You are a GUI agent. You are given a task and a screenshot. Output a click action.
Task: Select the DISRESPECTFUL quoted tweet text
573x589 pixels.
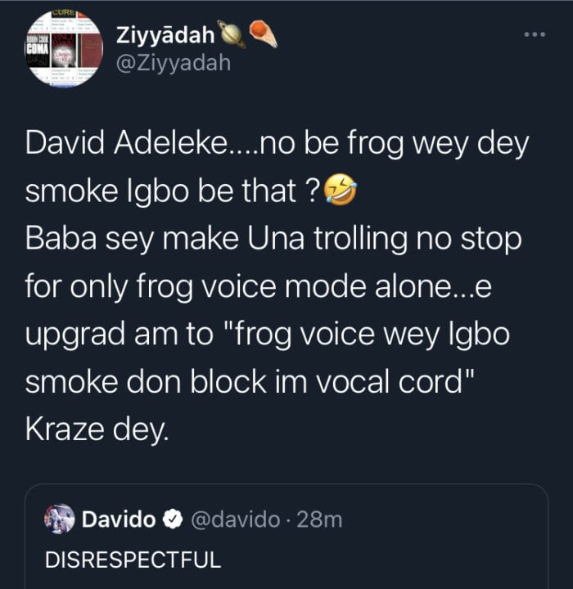(x=133, y=560)
